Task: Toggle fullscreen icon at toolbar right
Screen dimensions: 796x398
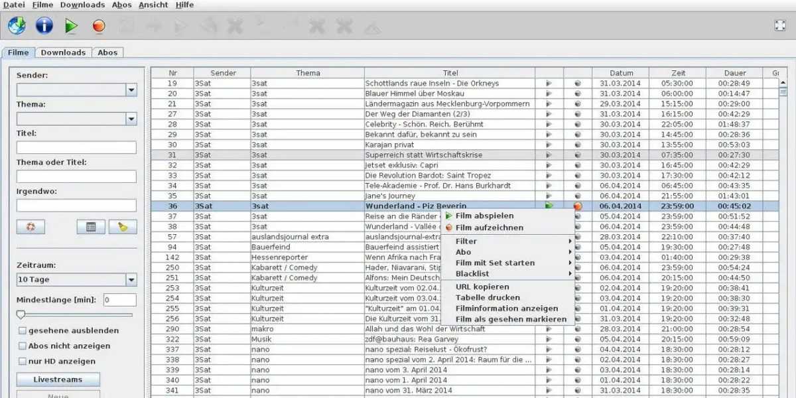Action: (780, 25)
